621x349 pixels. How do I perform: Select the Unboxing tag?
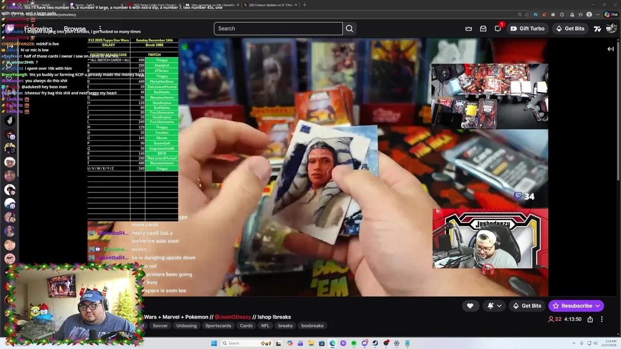coord(186,326)
